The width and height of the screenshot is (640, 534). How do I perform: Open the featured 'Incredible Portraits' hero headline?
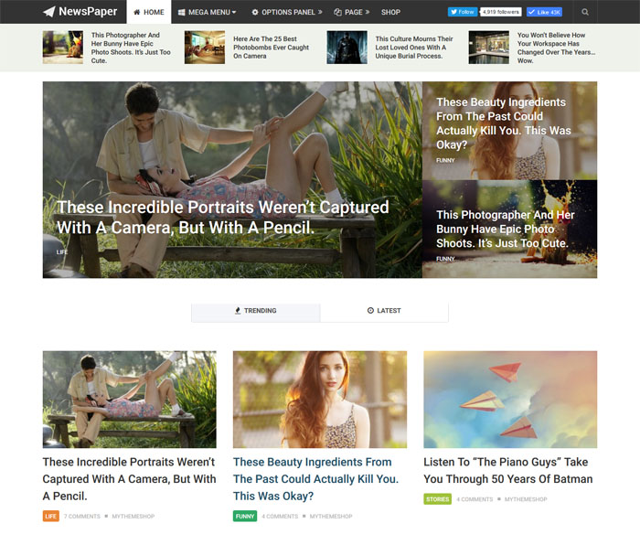click(222, 218)
